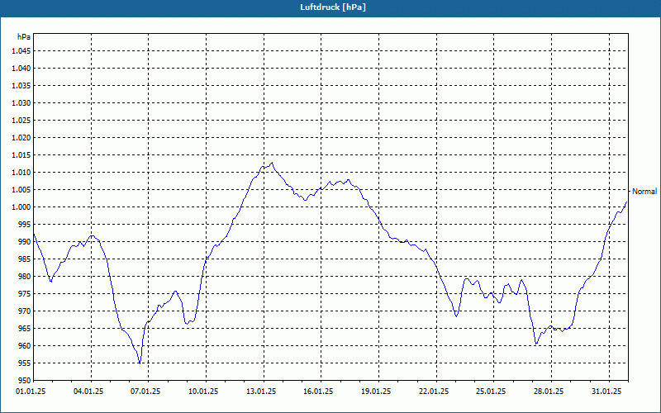Click the 07.01.25 date label

145,392
